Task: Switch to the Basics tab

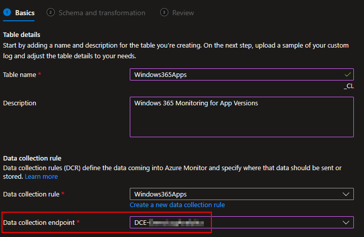Action: 25,13
